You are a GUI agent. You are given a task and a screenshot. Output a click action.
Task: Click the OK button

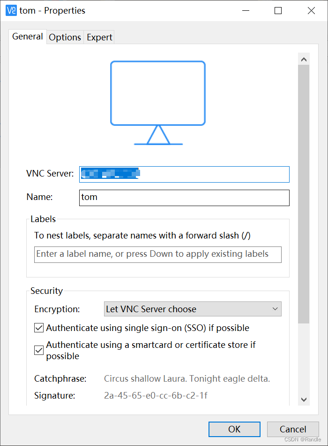[234, 429]
